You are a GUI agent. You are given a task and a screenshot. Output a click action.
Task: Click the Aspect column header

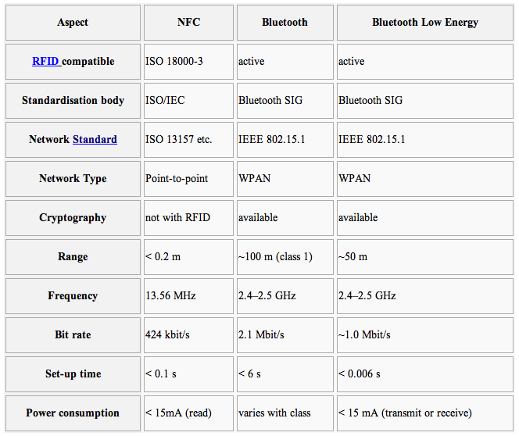pyautogui.click(x=73, y=23)
